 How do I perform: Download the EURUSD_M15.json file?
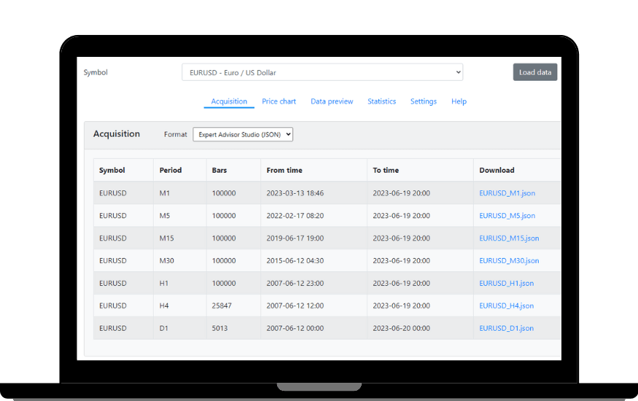point(509,238)
